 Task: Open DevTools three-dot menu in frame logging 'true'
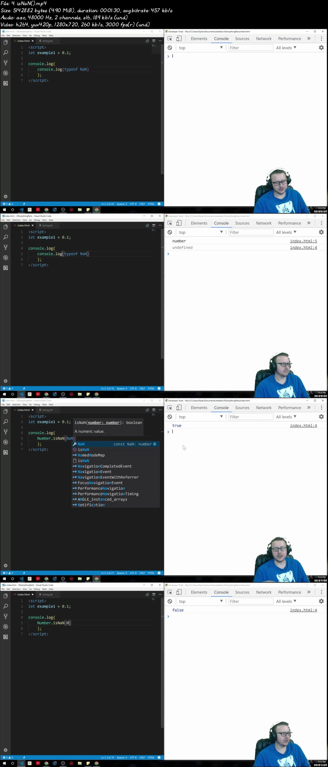tap(321, 408)
